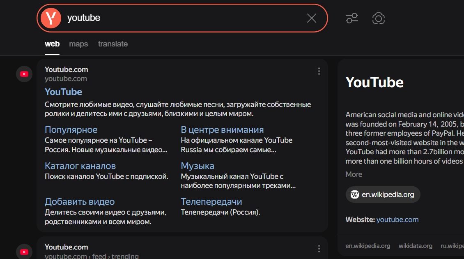Click youtube.com › feed › trending breadcrumb
The width and height of the screenshot is (464, 259).
[92, 256]
